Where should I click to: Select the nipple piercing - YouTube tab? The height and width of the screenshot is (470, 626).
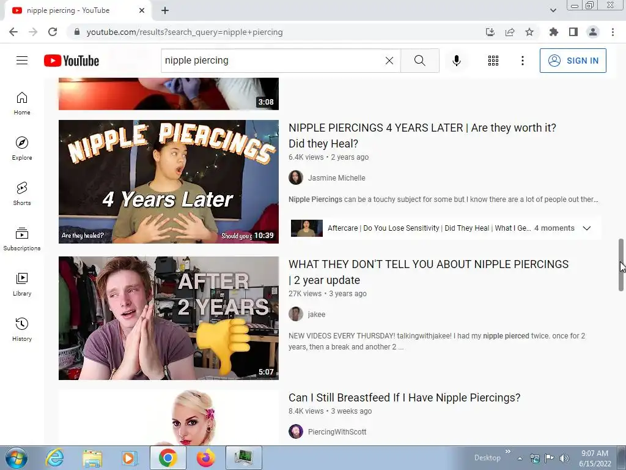(78, 10)
